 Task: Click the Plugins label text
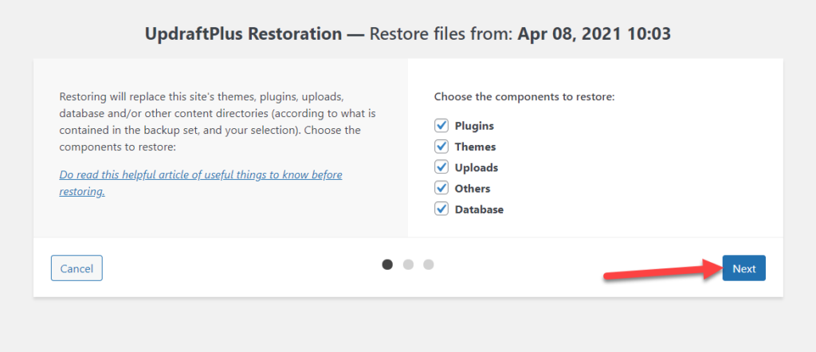point(474,126)
